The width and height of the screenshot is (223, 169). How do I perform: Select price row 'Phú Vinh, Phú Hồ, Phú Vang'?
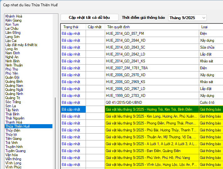[x=152, y=158]
